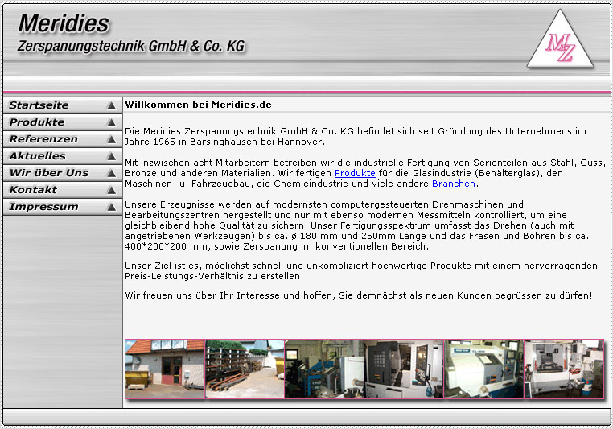The width and height of the screenshot is (613, 429).
Task: Open the machining center photo on the right
Action: (x=564, y=369)
